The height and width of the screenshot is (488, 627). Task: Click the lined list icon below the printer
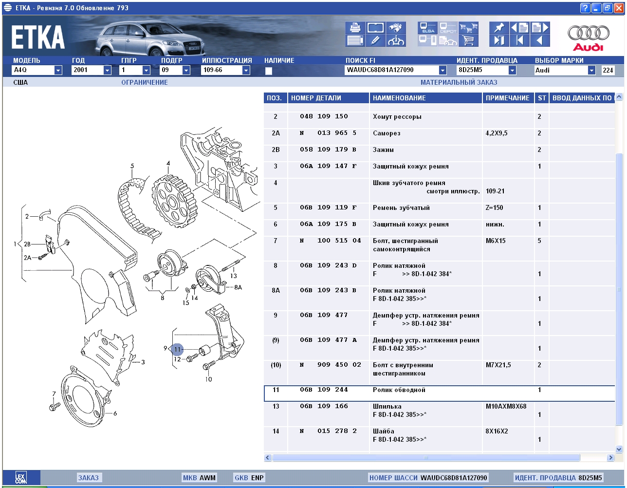point(355,40)
